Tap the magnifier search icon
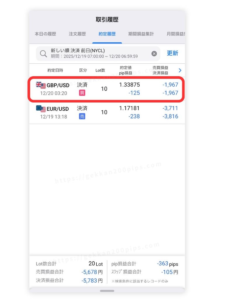 click(44, 53)
